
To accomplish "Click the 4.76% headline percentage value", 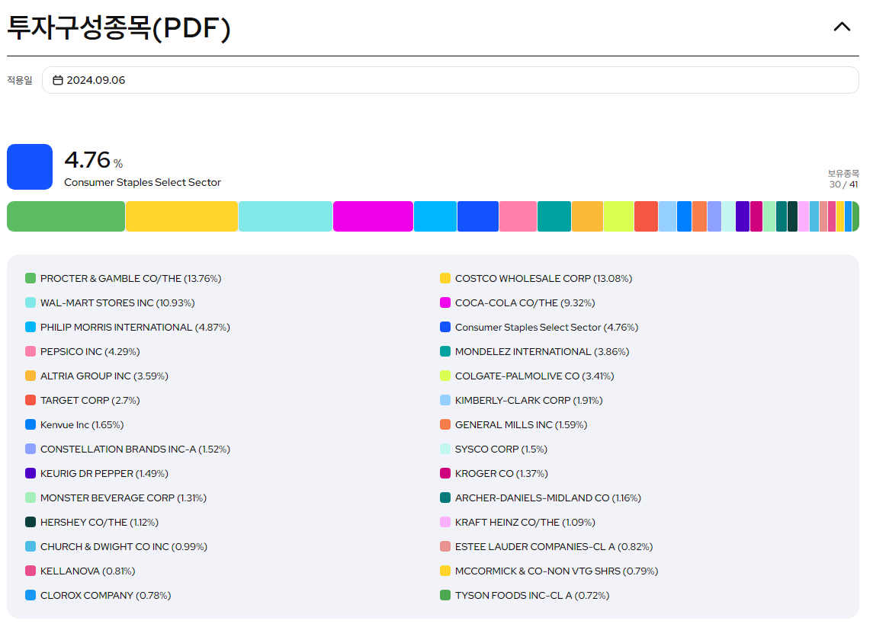I will coord(94,160).
